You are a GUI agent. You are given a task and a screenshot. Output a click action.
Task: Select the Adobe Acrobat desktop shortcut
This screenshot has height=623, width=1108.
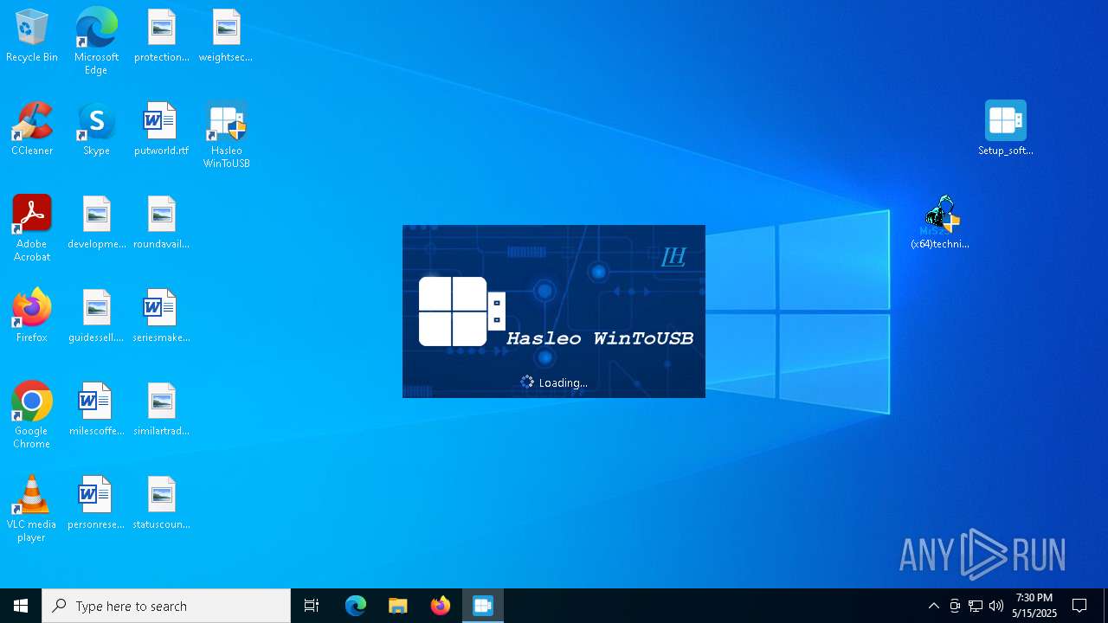pyautogui.click(x=32, y=229)
